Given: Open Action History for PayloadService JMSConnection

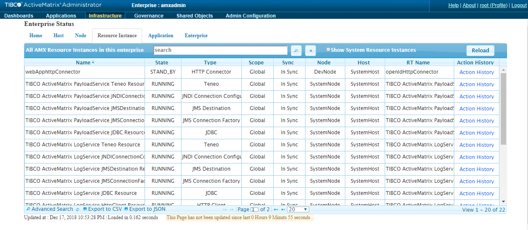Looking at the screenshot, I should pyautogui.click(x=476, y=120).
